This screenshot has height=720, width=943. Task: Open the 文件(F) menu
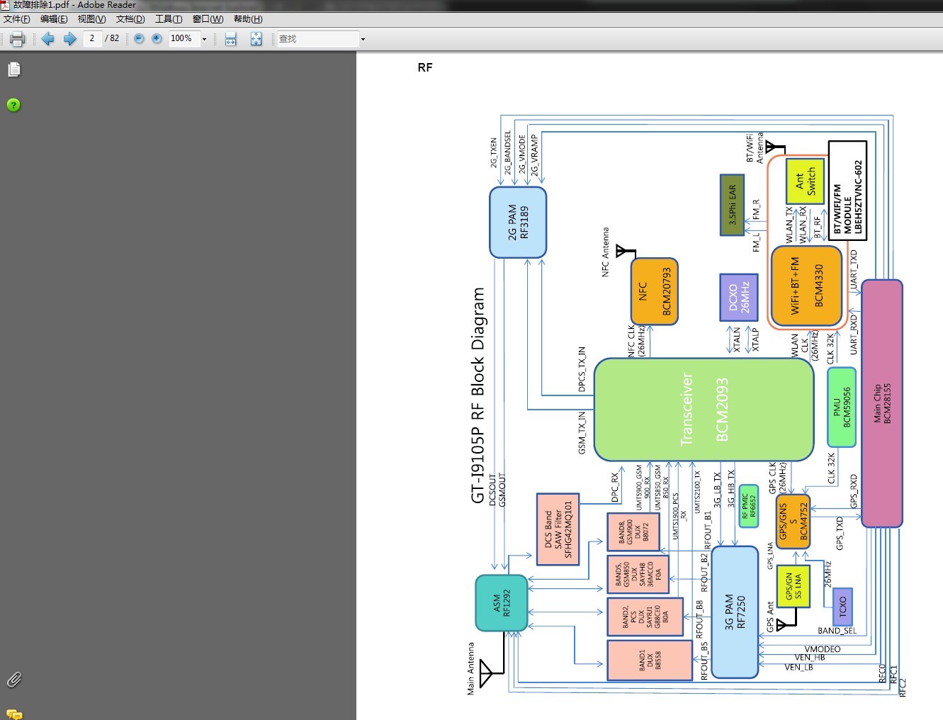pos(17,19)
